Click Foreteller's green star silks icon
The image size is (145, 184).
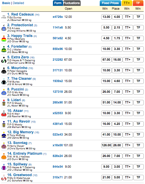click(4, 49)
